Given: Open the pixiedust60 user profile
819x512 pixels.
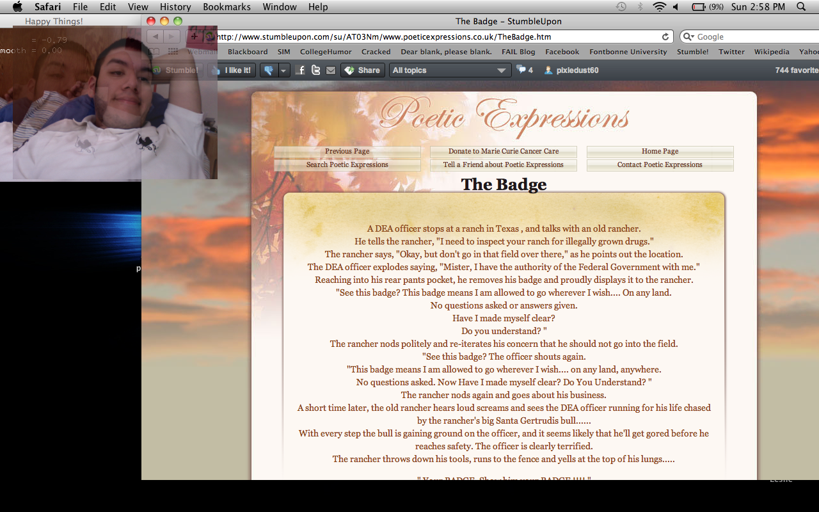Looking at the screenshot, I should [x=571, y=70].
